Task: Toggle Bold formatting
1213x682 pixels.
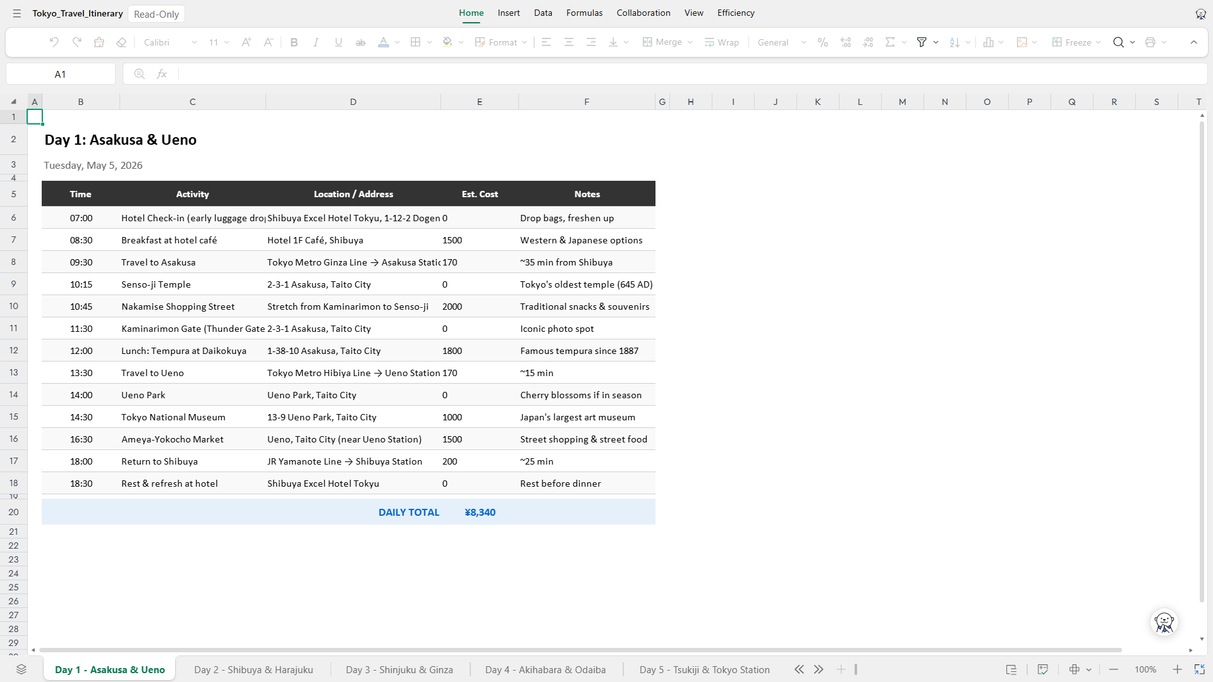Action: (294, 42)
